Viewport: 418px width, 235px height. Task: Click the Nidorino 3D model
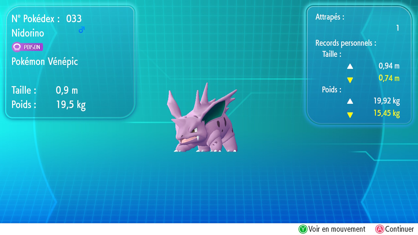tap(202, 124)
